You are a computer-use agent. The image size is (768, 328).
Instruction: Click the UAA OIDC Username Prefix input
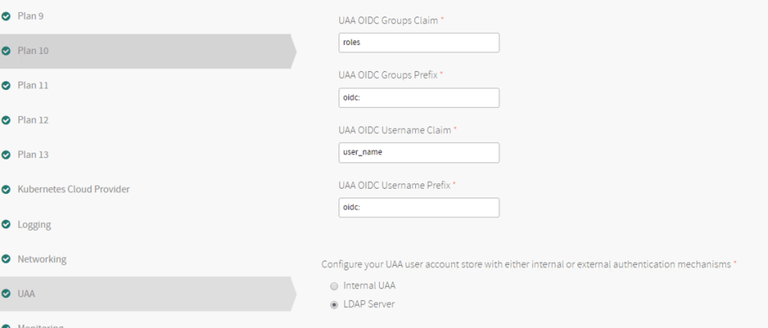[x=418, y=207]
